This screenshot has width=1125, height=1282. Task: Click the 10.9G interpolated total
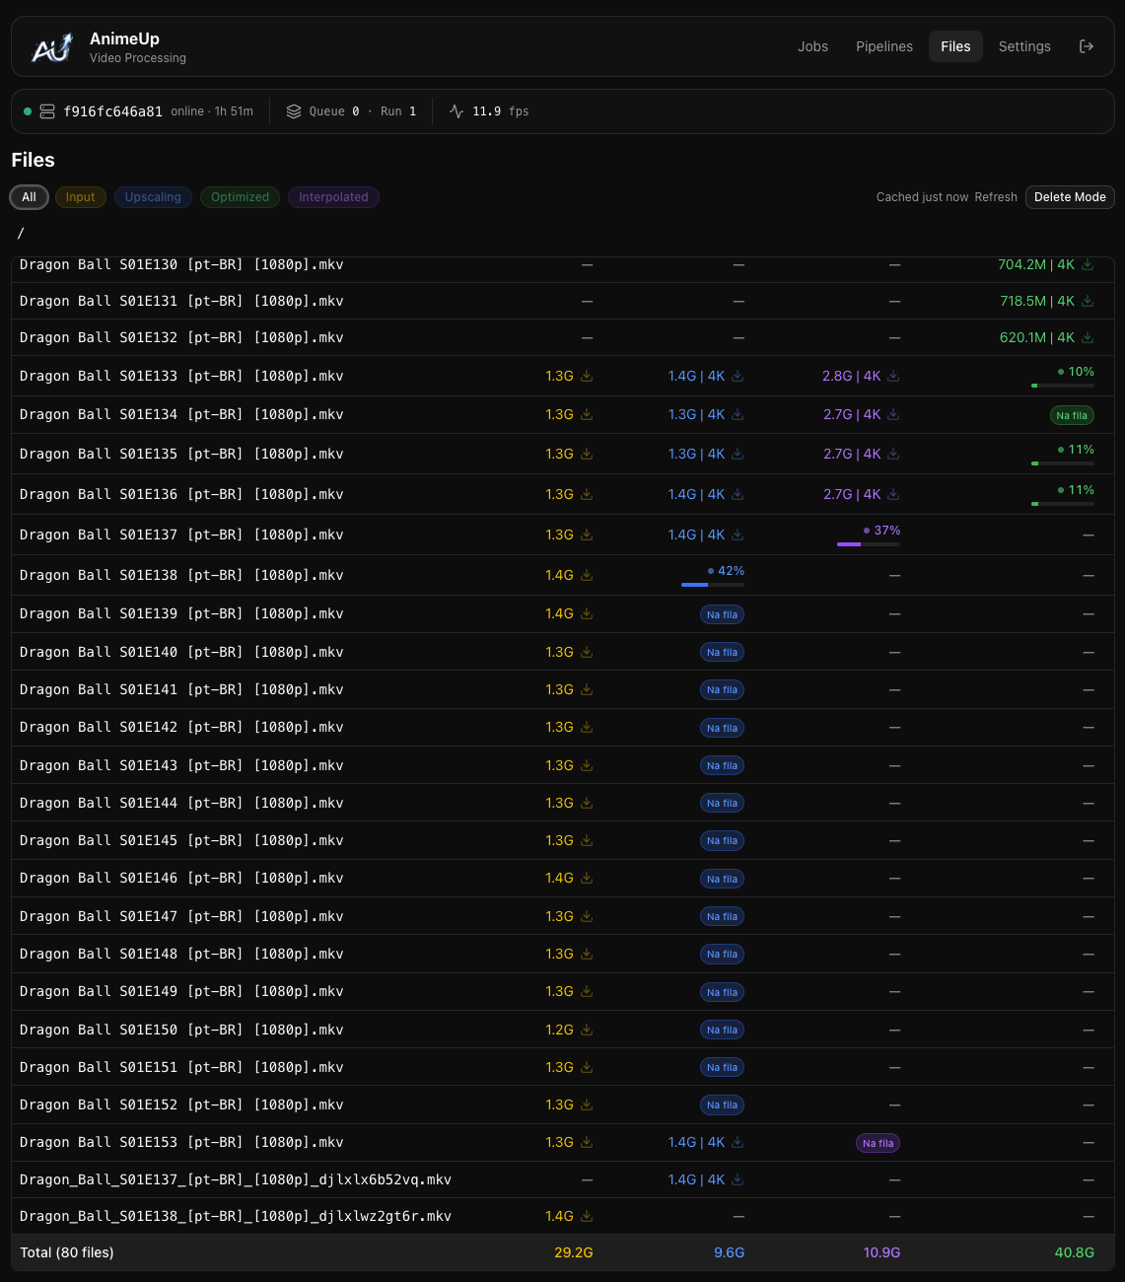[x=881, y=1252]
